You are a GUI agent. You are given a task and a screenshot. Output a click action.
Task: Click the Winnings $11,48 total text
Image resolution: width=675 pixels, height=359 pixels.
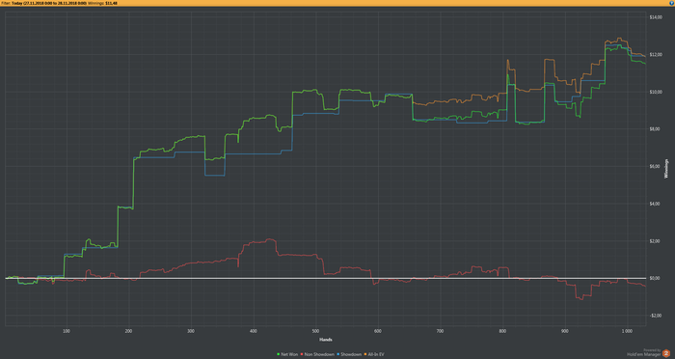[102, 3]
